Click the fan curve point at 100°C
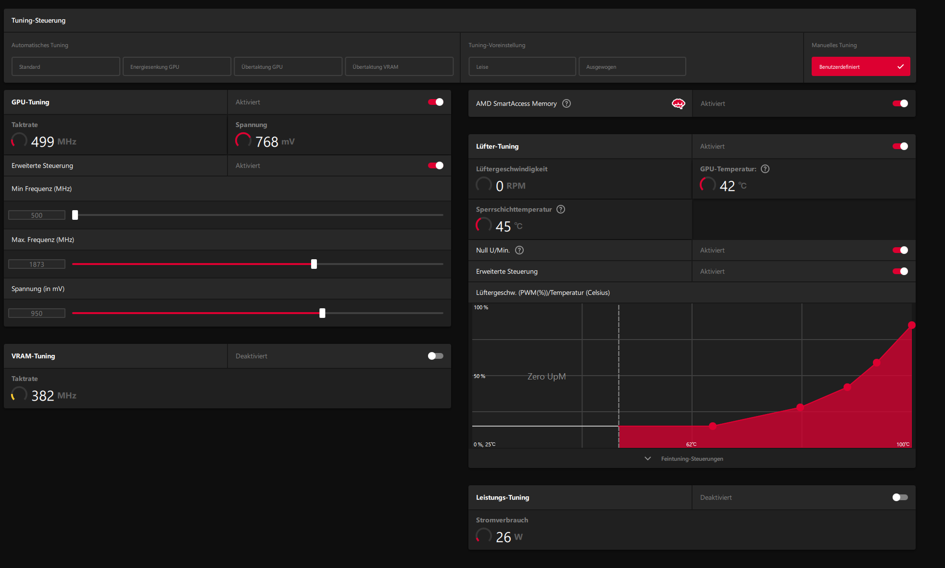This screenshot has height=568, width=945. point(911,326)
